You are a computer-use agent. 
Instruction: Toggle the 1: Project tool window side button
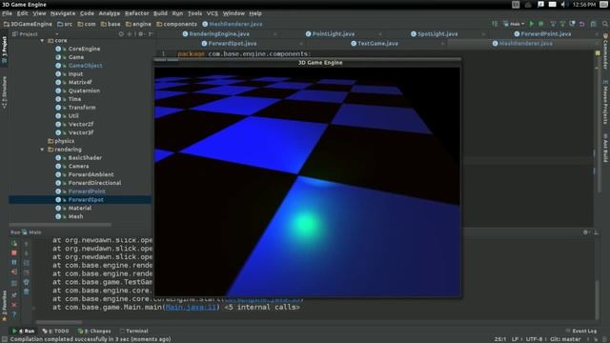tap(4, 50)
